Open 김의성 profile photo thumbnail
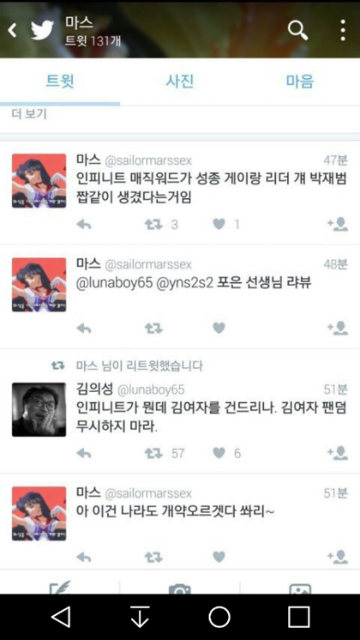The height and width of the screenshot is (640, 360). tap(39, 409)
